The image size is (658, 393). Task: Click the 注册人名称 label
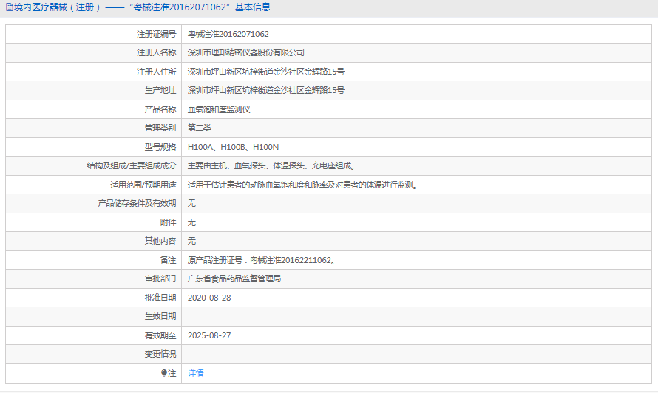coord(157,52)
